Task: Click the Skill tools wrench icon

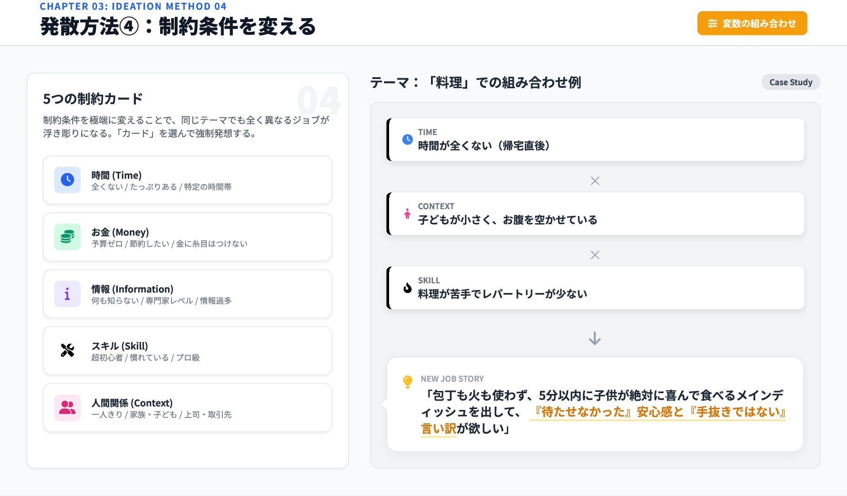Action: click(67, 350)
